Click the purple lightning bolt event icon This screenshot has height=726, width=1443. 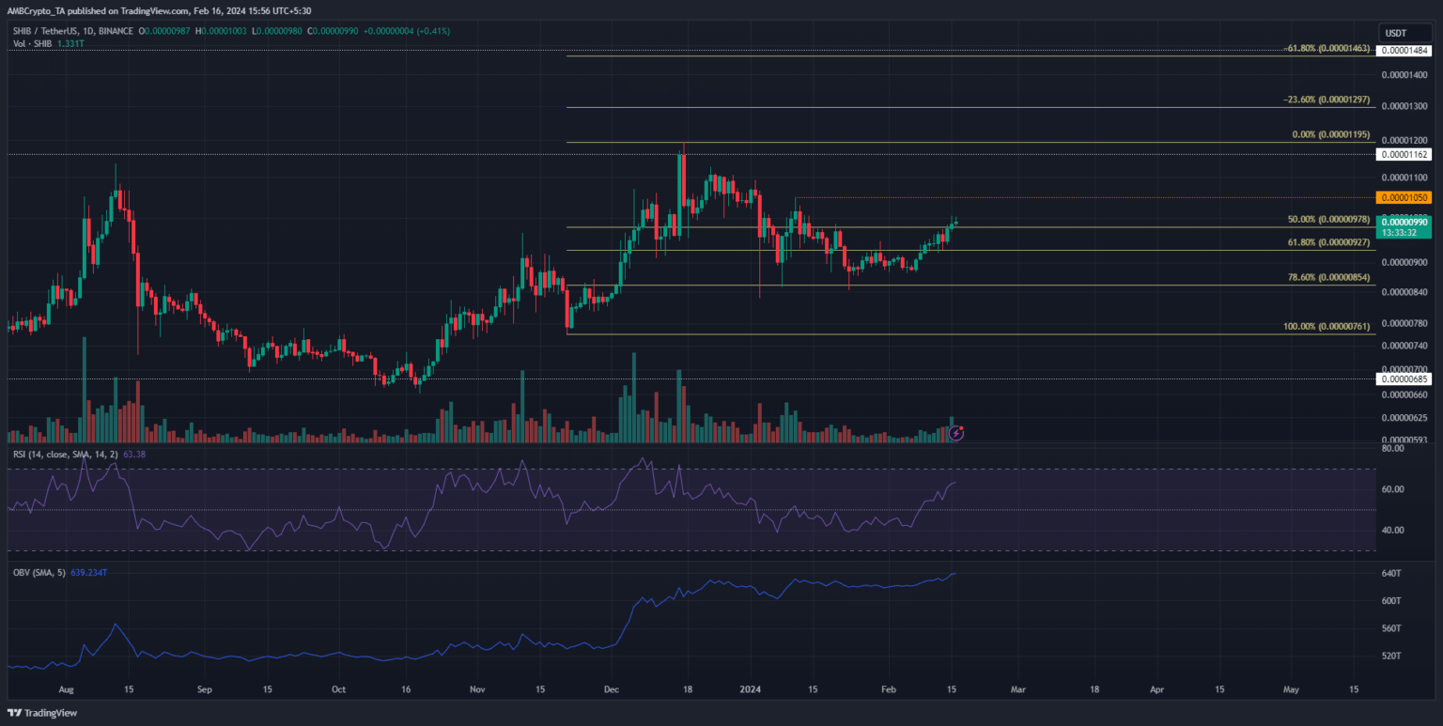956,433
